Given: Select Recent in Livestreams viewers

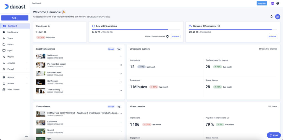Looking at the screenshot, I should [111, 49].
